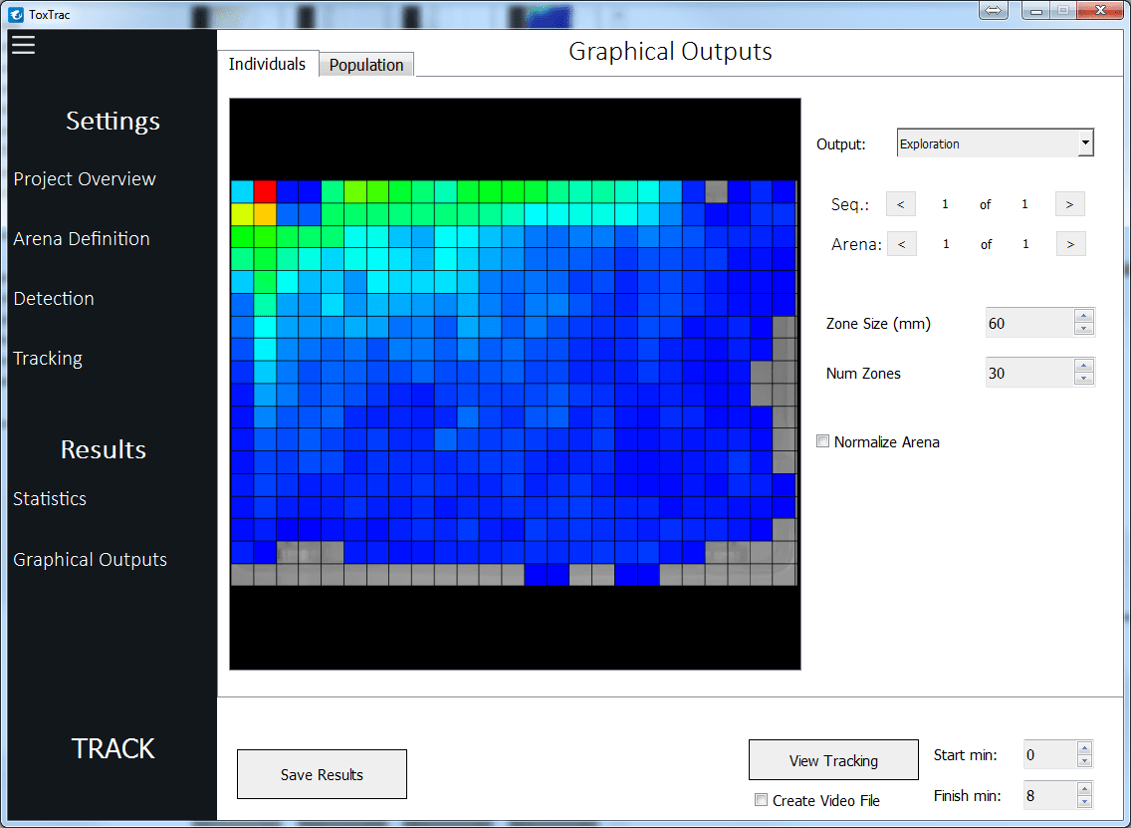Decrease the Num Zones value
1131x828 pixels.
coord(1083,378)
